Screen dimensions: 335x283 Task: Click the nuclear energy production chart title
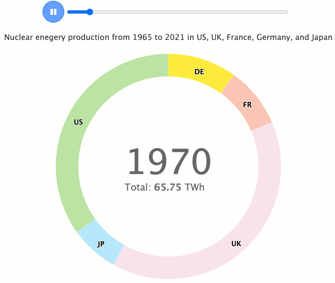[x=168, y=37]
